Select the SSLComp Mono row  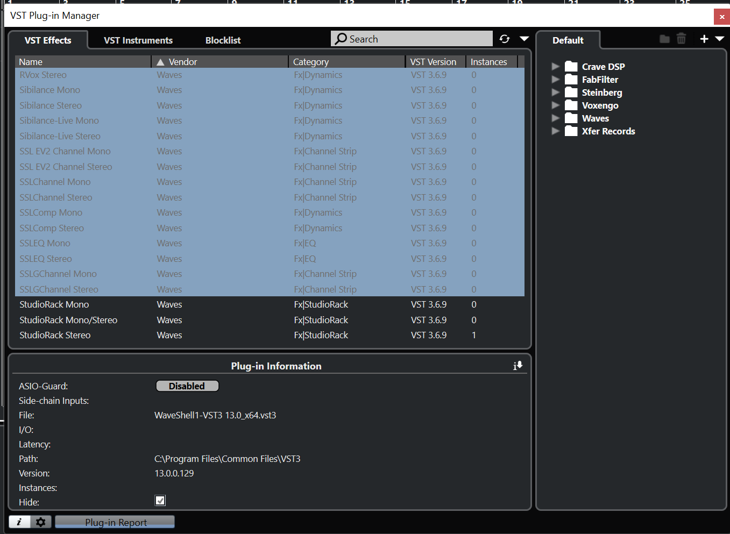(x=270, y=212)
